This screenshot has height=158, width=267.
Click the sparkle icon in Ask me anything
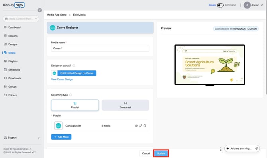pos(228,148)
